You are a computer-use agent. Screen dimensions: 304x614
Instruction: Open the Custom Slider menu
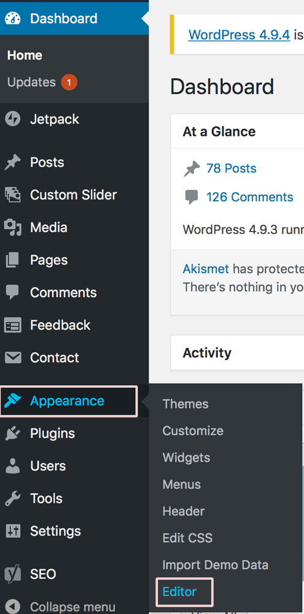(x=73, y=195)
